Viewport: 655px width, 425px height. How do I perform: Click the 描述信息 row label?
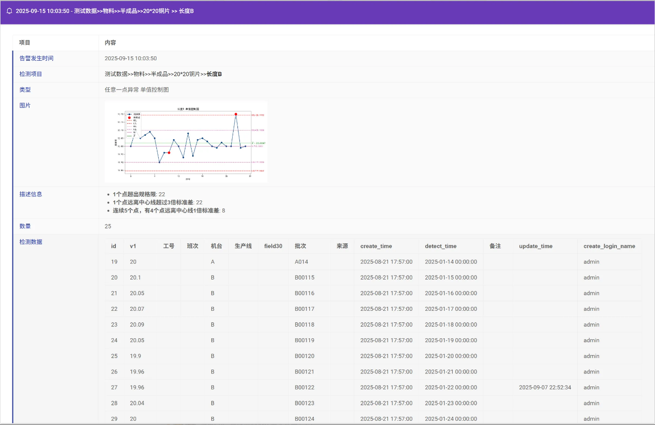click(x=30, y=194)
